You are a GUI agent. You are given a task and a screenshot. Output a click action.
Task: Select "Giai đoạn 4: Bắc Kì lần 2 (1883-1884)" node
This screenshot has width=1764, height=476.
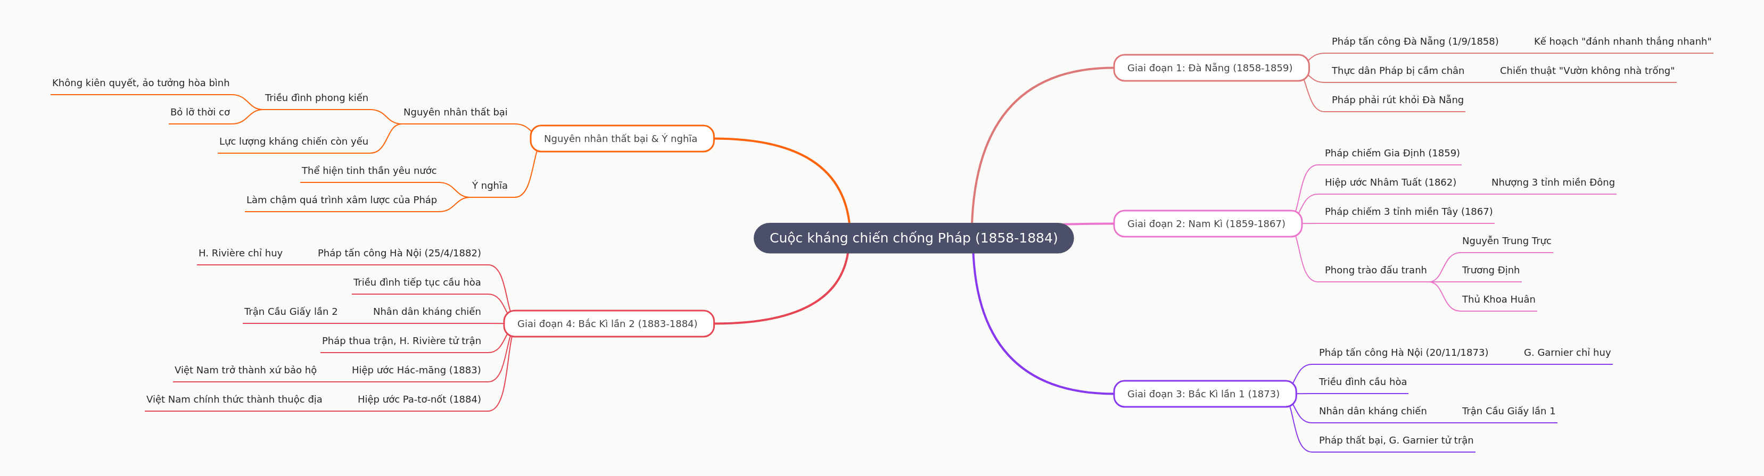tap(607, 323)
